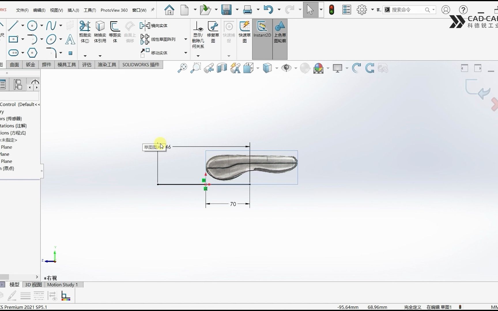Image resolution: width=498 pixels, height=311 pixels.
Task: Click the Print icon
Action: (x=248, y=10)
